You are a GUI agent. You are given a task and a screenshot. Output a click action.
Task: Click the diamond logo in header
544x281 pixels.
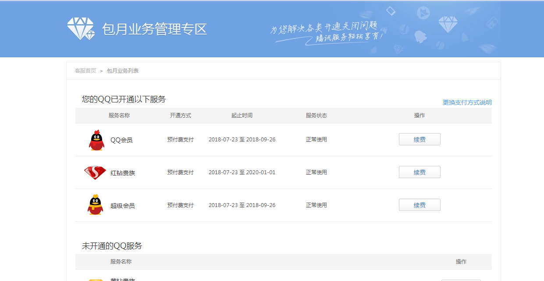[x=81, y=29]
